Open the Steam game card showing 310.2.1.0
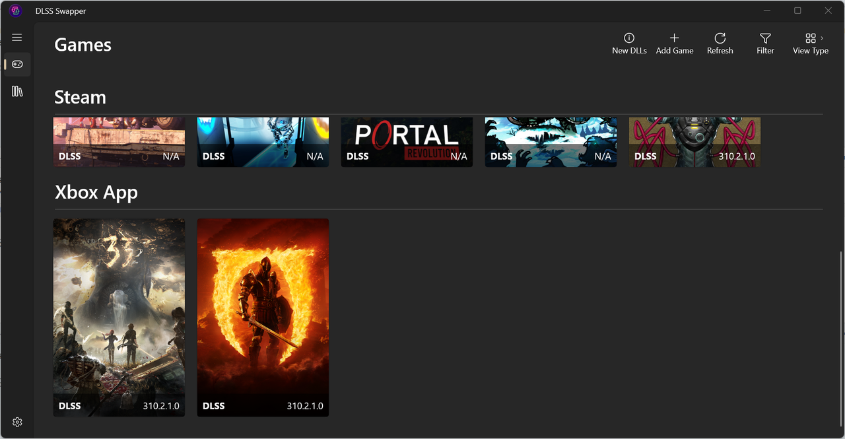 (694, 142)
